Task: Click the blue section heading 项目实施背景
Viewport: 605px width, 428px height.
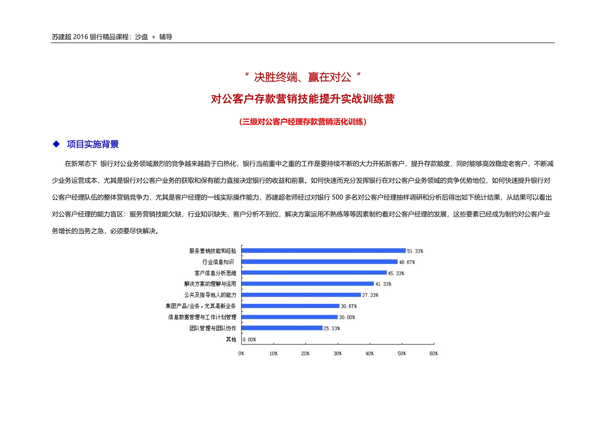Action: pyautogui.click(x=93, y=144)
